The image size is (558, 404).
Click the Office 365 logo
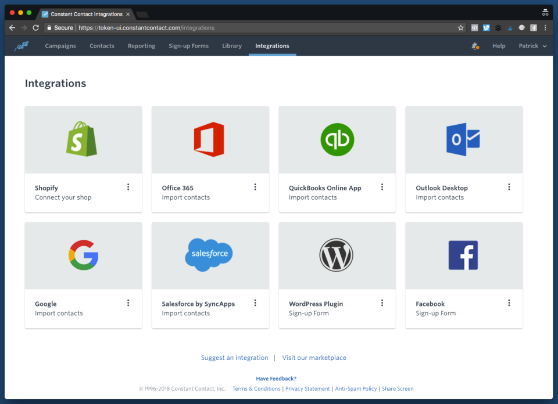coord(209,139)
